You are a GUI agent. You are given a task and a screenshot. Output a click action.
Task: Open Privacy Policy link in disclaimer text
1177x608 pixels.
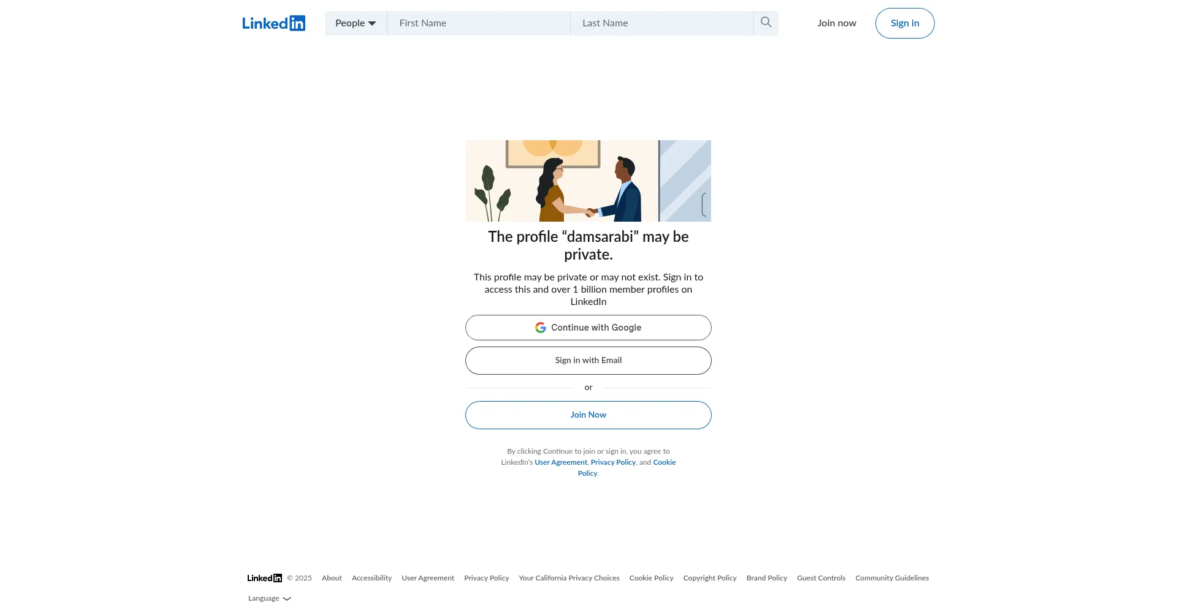(x=612, y=462)
